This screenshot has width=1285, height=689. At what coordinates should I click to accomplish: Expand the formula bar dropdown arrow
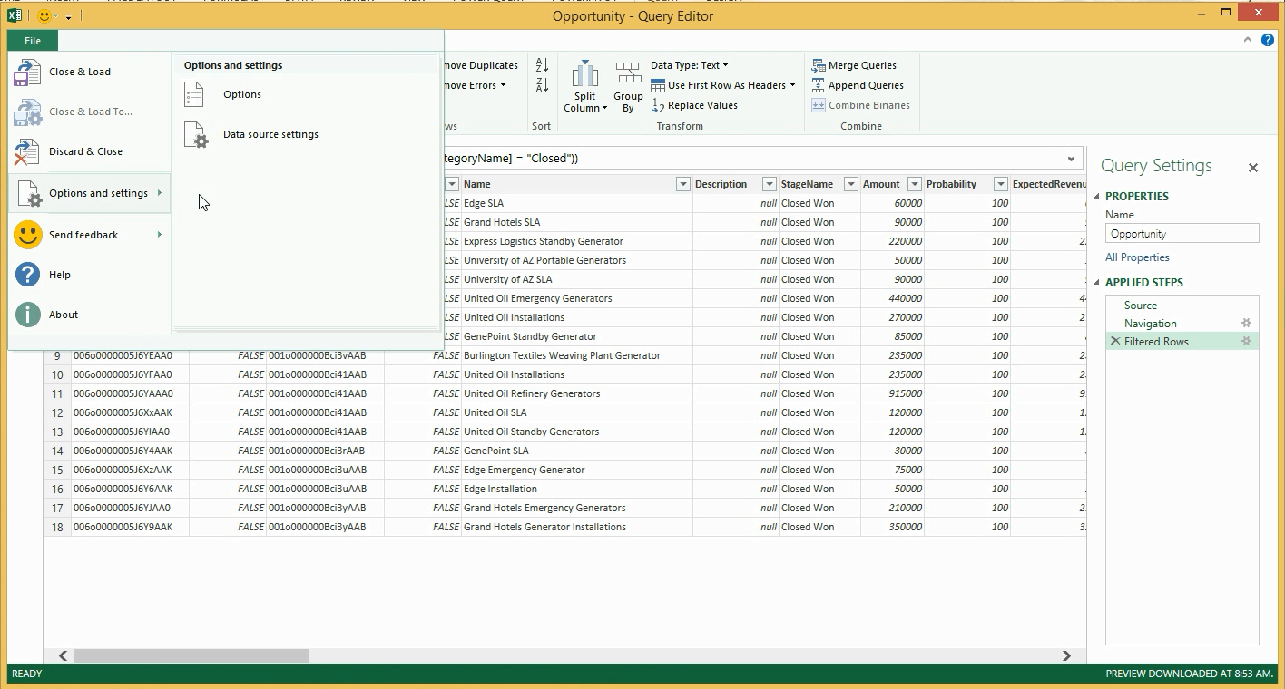click(1071, 159)
